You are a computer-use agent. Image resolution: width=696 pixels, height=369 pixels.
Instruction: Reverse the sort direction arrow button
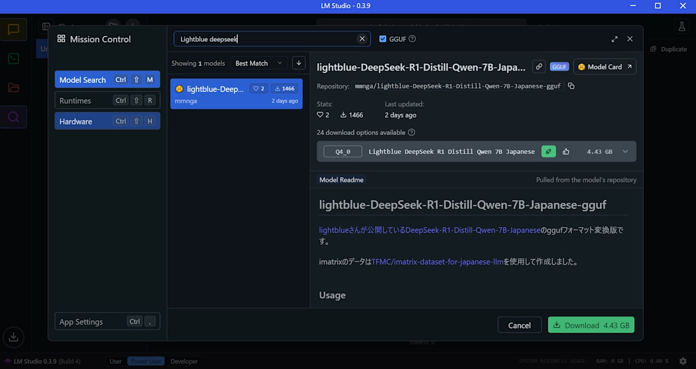click(x=298, y=63)
